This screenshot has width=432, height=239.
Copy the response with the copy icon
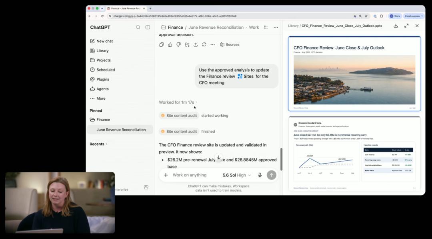[162, 45]
